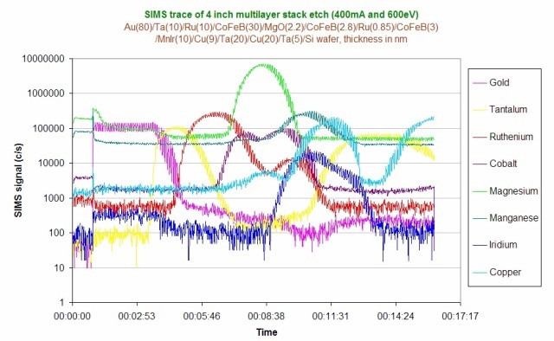This screenshot has width=554, height=341.
Task: Click the y-axis value 1000
Action: click(54, 198)
